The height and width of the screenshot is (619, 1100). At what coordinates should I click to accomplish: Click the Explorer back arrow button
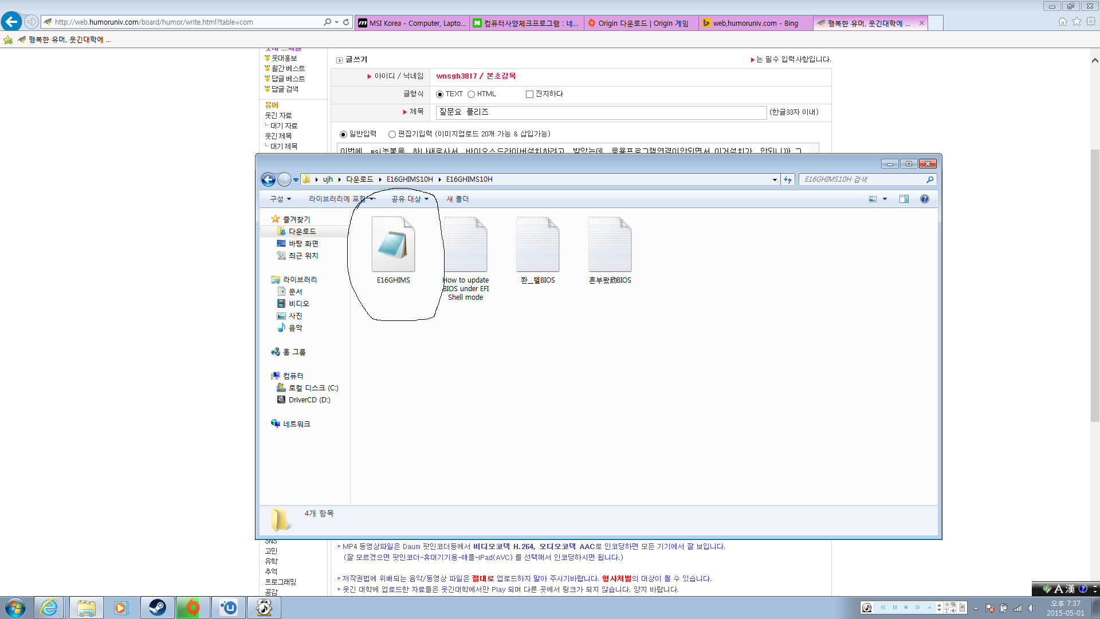point(268,179)
